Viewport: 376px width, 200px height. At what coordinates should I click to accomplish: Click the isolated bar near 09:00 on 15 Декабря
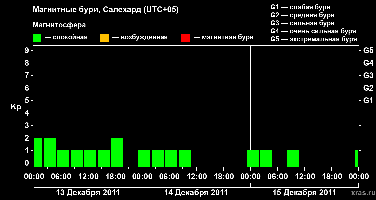(293, 158)
